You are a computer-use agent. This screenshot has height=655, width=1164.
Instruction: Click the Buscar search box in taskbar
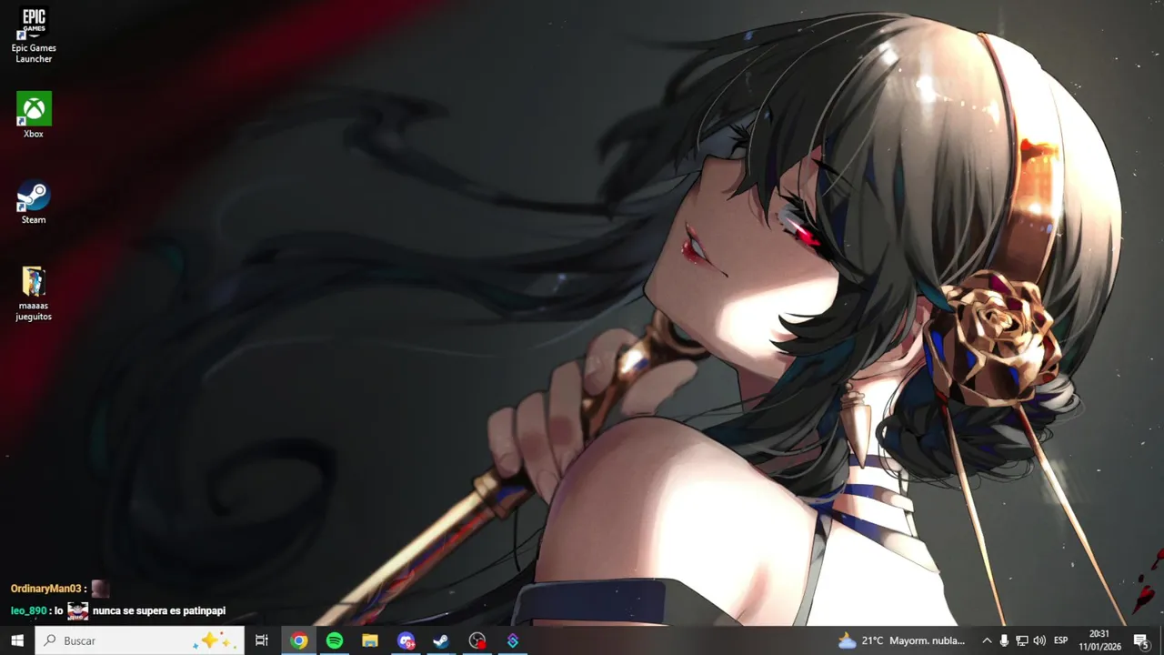pyautogui.click(x=140, y=640)
